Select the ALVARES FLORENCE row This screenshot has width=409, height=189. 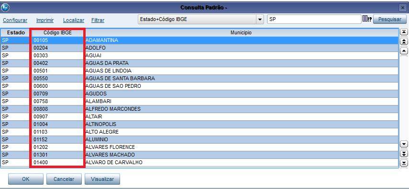(199, 147)
